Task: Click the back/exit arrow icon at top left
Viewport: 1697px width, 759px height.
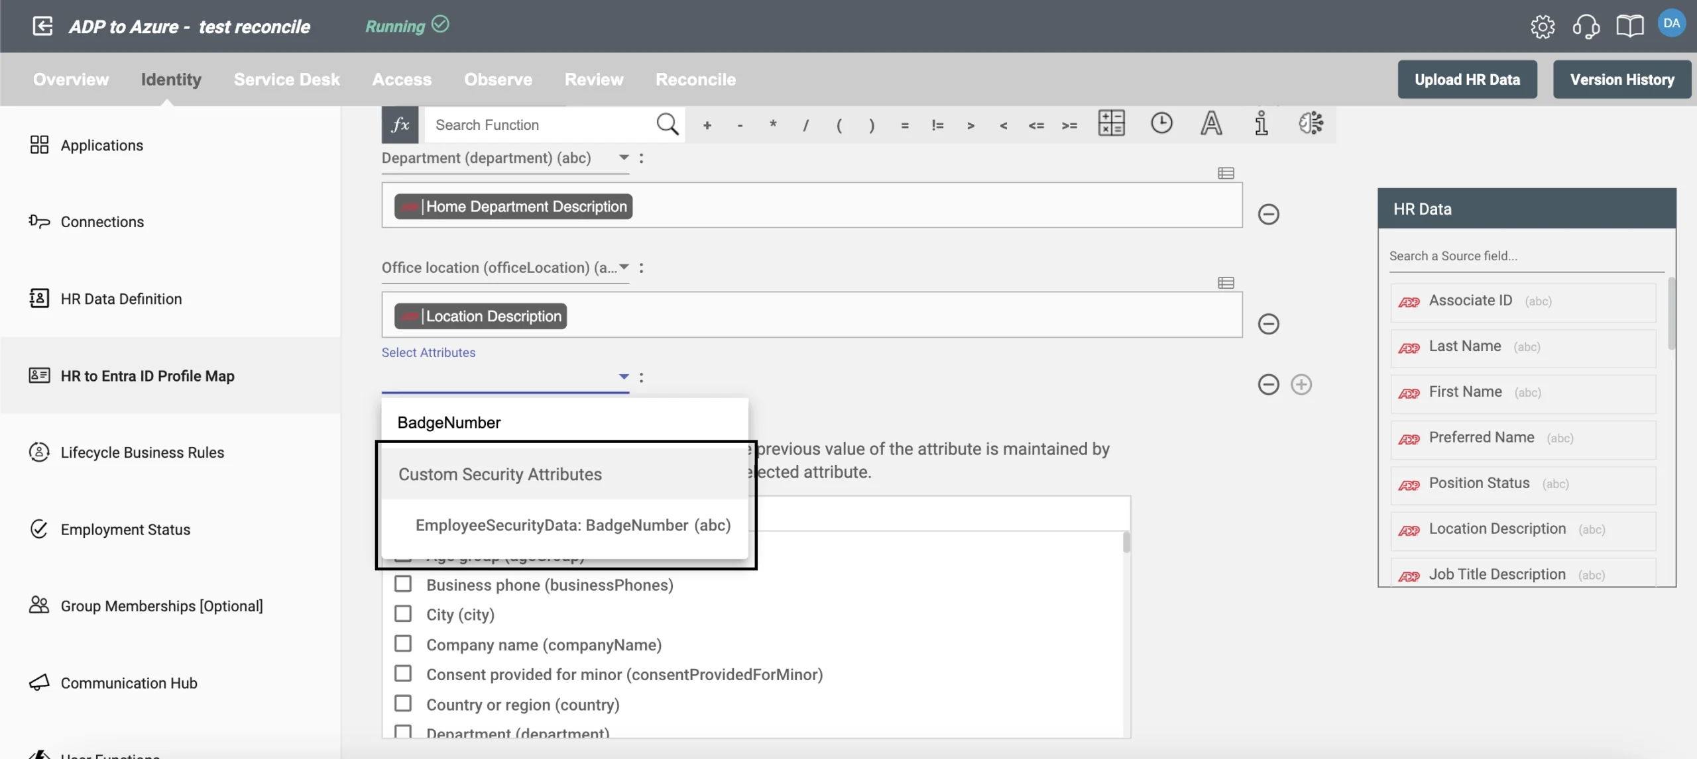Action: 42,26
